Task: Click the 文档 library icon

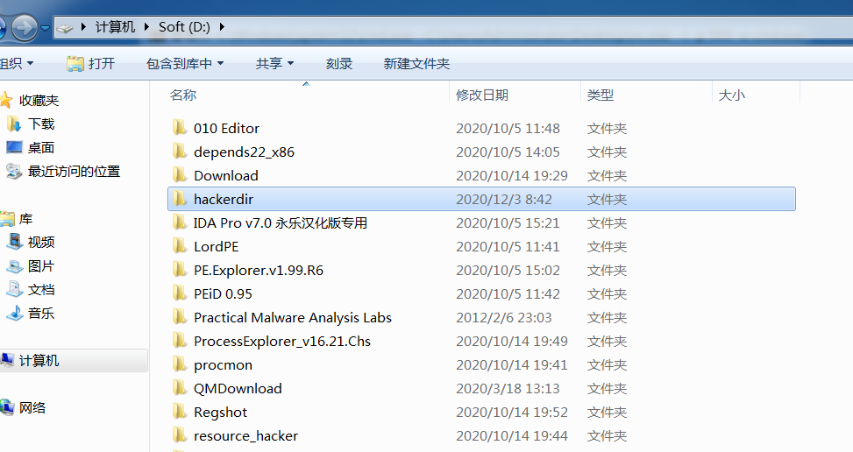Action: click(x=15, y=290)
